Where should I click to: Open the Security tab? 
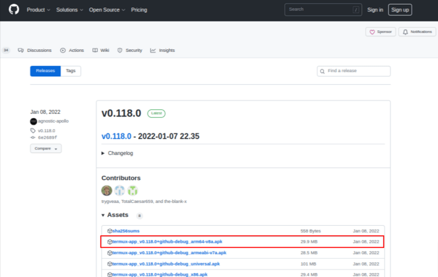point(129,51)
